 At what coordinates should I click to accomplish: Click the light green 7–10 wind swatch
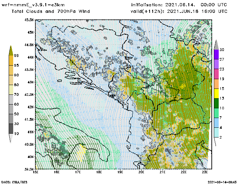pyautogui.click(x=216, y=113)
